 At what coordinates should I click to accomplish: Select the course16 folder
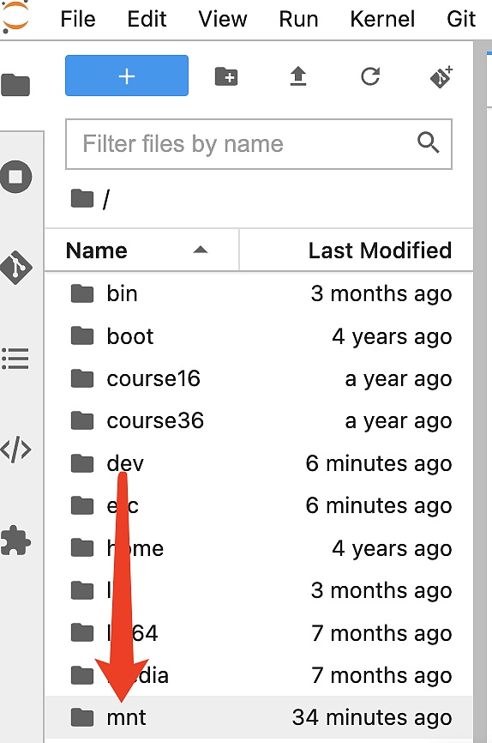pos(259,378)
